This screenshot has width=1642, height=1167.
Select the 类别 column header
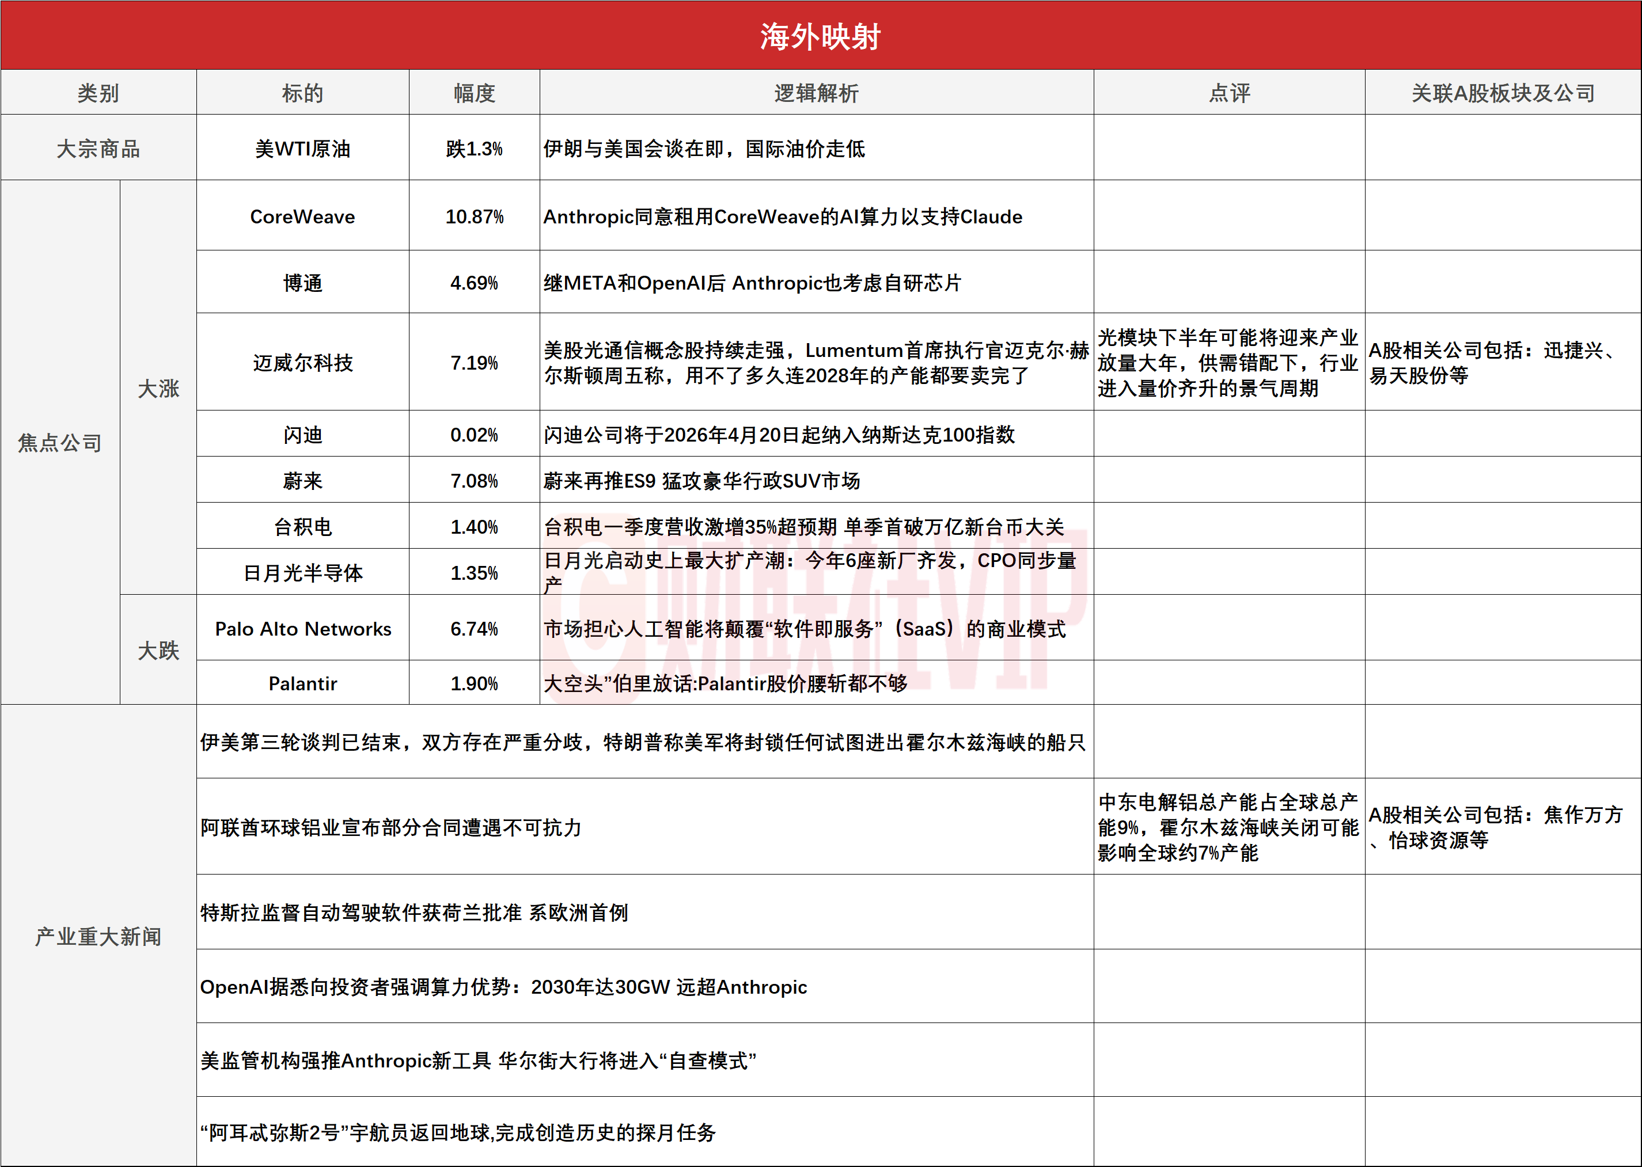98,93
